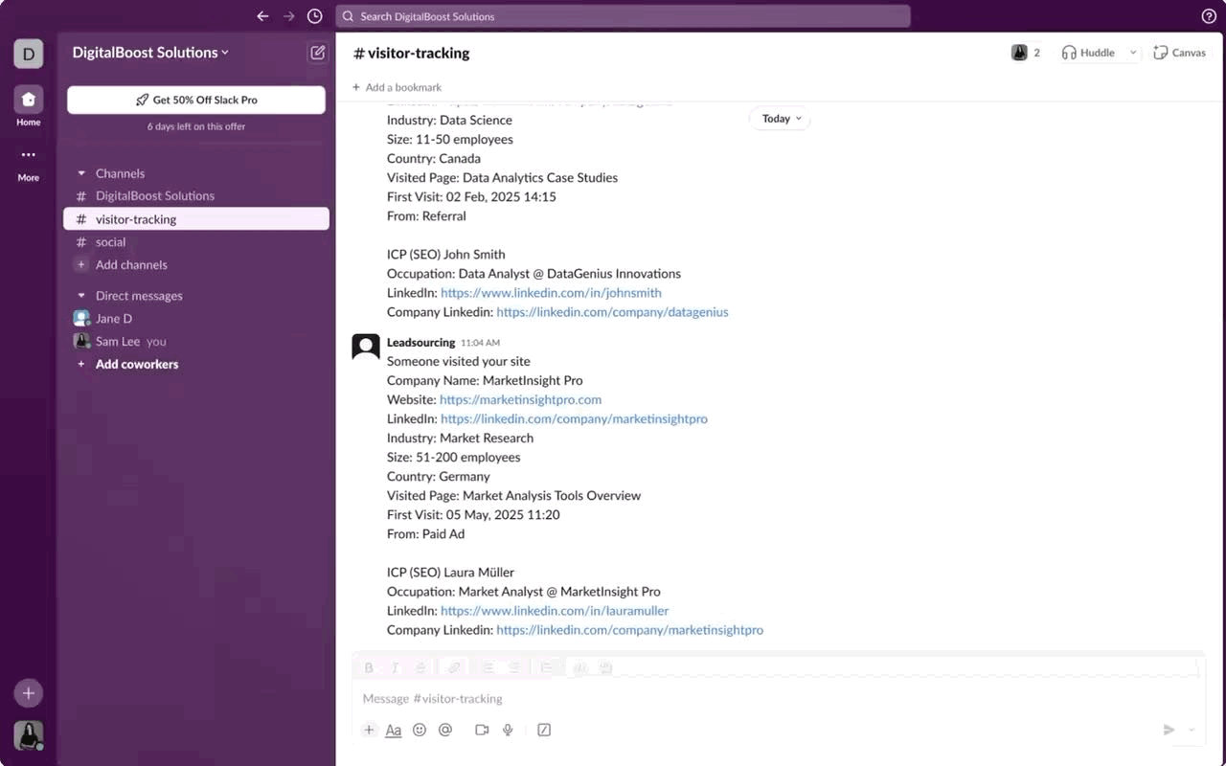Image resolution: width=1226 pixels, height=766 pixels.
Task: Open the help question mark icon
Action: 1209,16
